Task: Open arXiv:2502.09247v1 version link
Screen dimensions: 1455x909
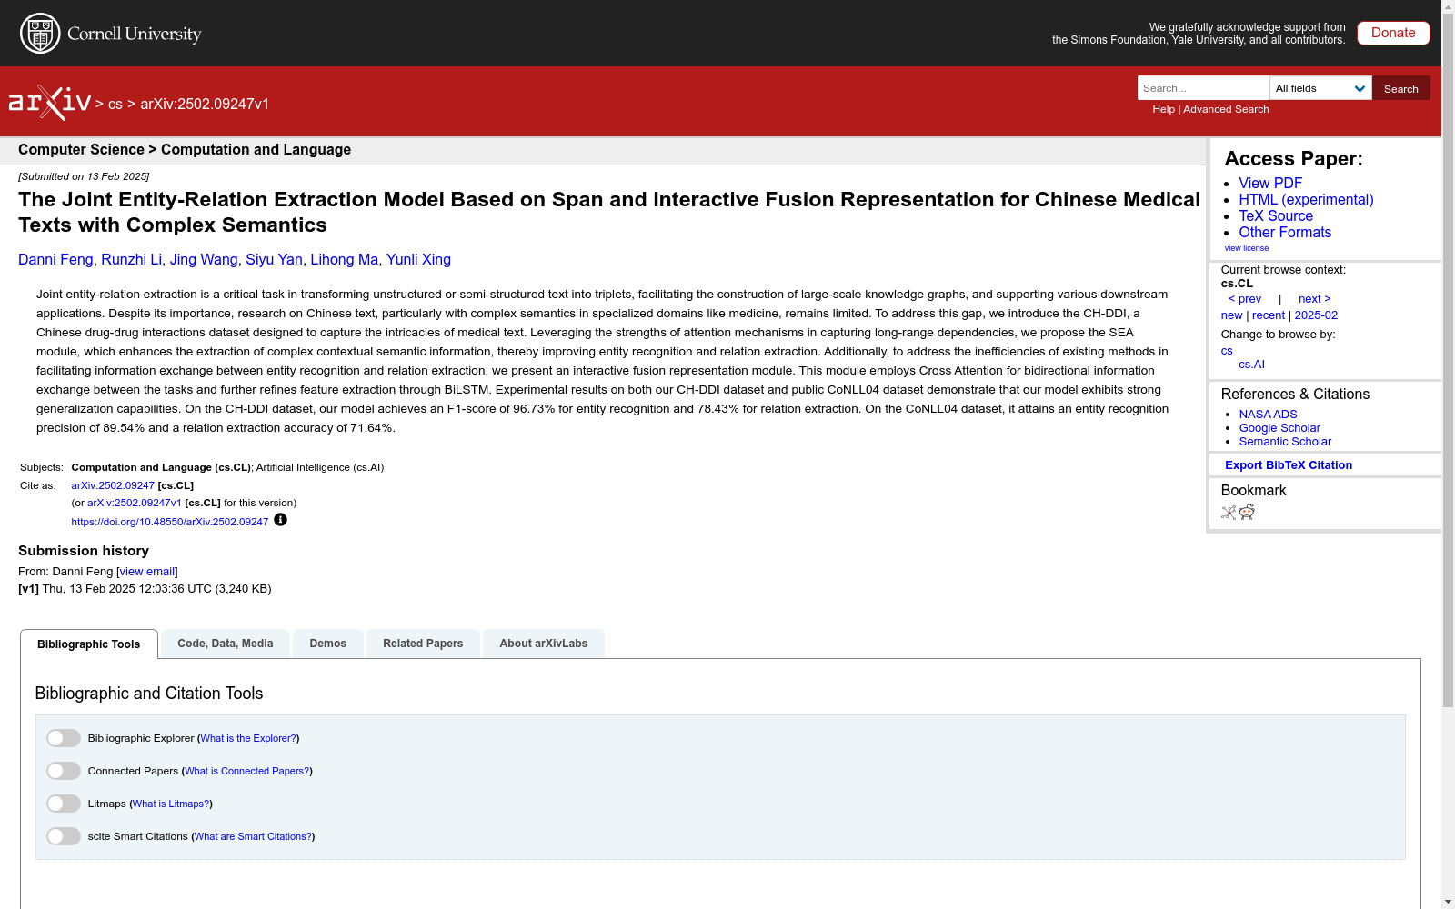Action: 135,503
